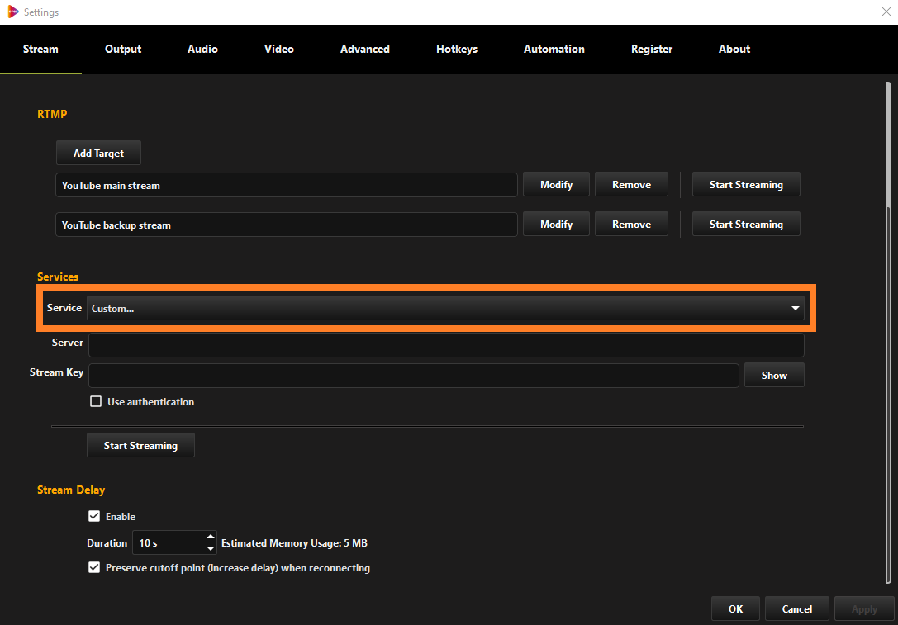Switch to the About tab
This screenshot has height=625, width=898.
tap(734, 49)
